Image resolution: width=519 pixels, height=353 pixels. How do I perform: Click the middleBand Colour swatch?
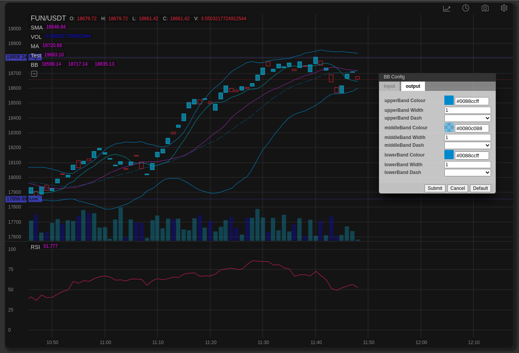coord(449,127)
